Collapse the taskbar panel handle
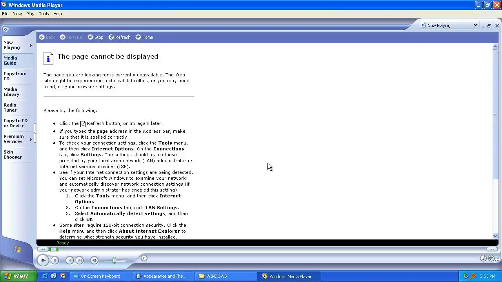The height and width of the screenshot is (282, 502). pyautogui.click(x=35, y=134)
